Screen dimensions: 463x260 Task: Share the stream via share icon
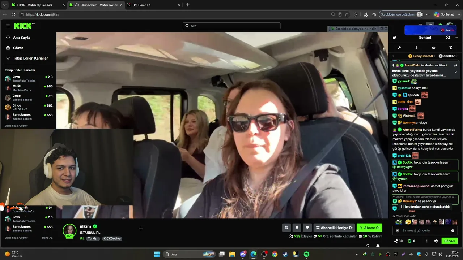pyautogui.click(x=367, y=245)
